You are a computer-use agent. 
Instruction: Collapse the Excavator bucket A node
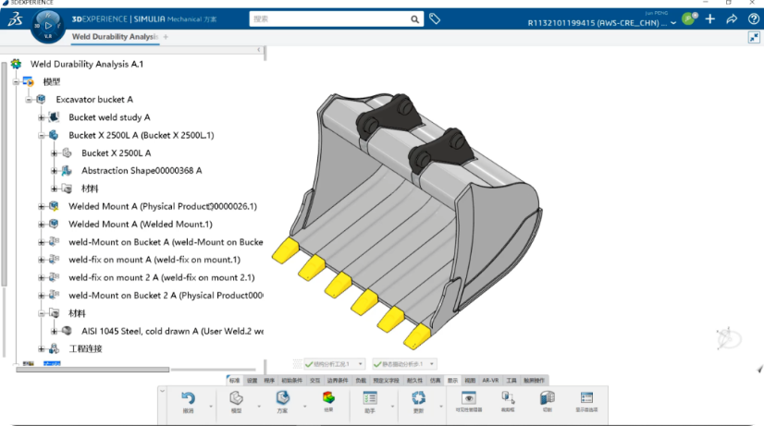click(x=29, y=99)
